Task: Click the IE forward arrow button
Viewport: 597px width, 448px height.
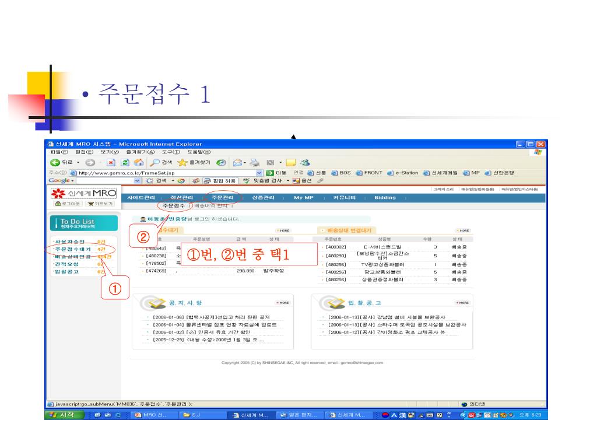Action: pos(90,162)
